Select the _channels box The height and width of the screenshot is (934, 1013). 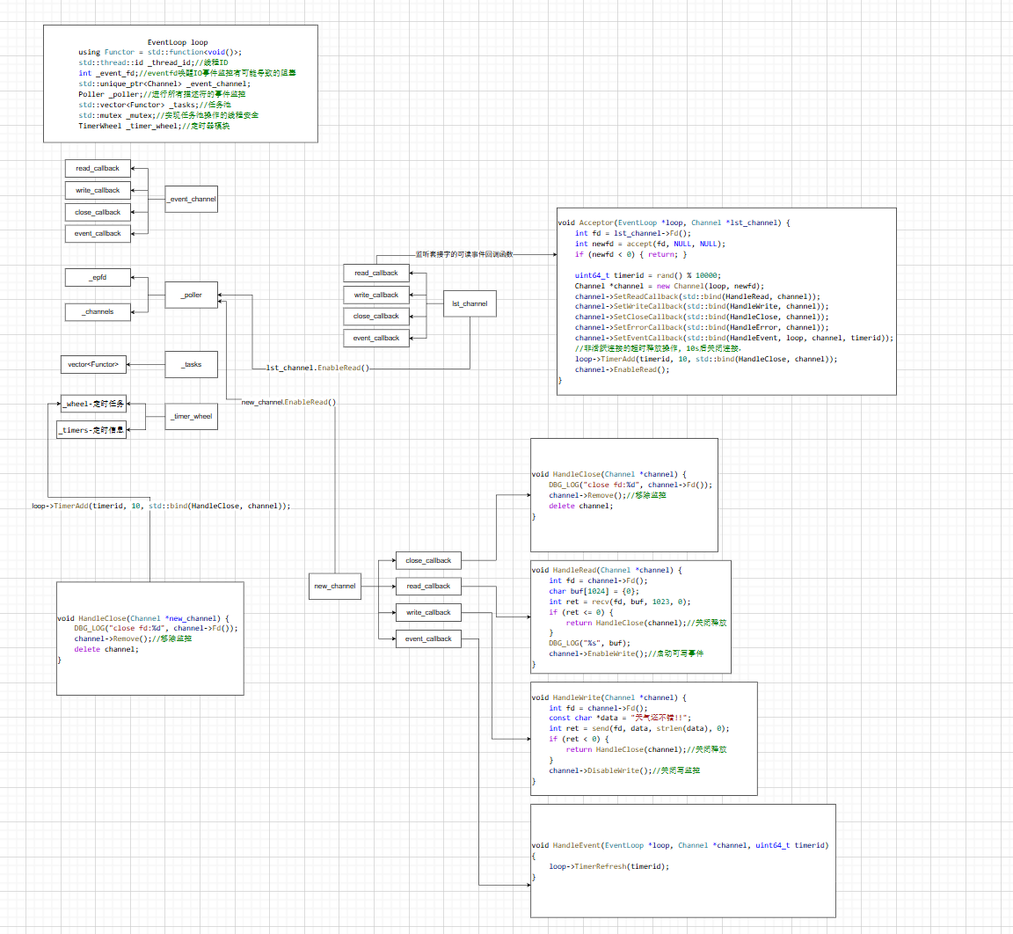[x=98, y=311]
